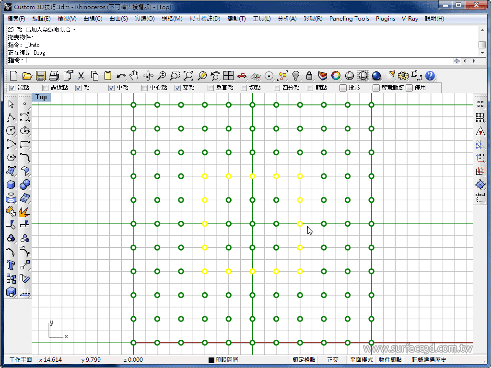Select the Text tool with blue T
The height and width of the screenshot is (368, 491).
pyautogui.click(x=11, y=265)
